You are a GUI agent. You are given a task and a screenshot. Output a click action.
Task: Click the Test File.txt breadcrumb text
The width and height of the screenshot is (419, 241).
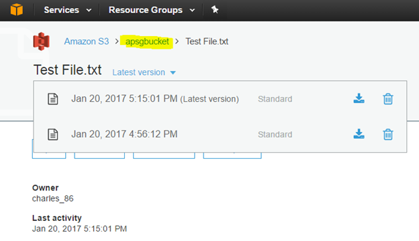(x=207, y=42)
